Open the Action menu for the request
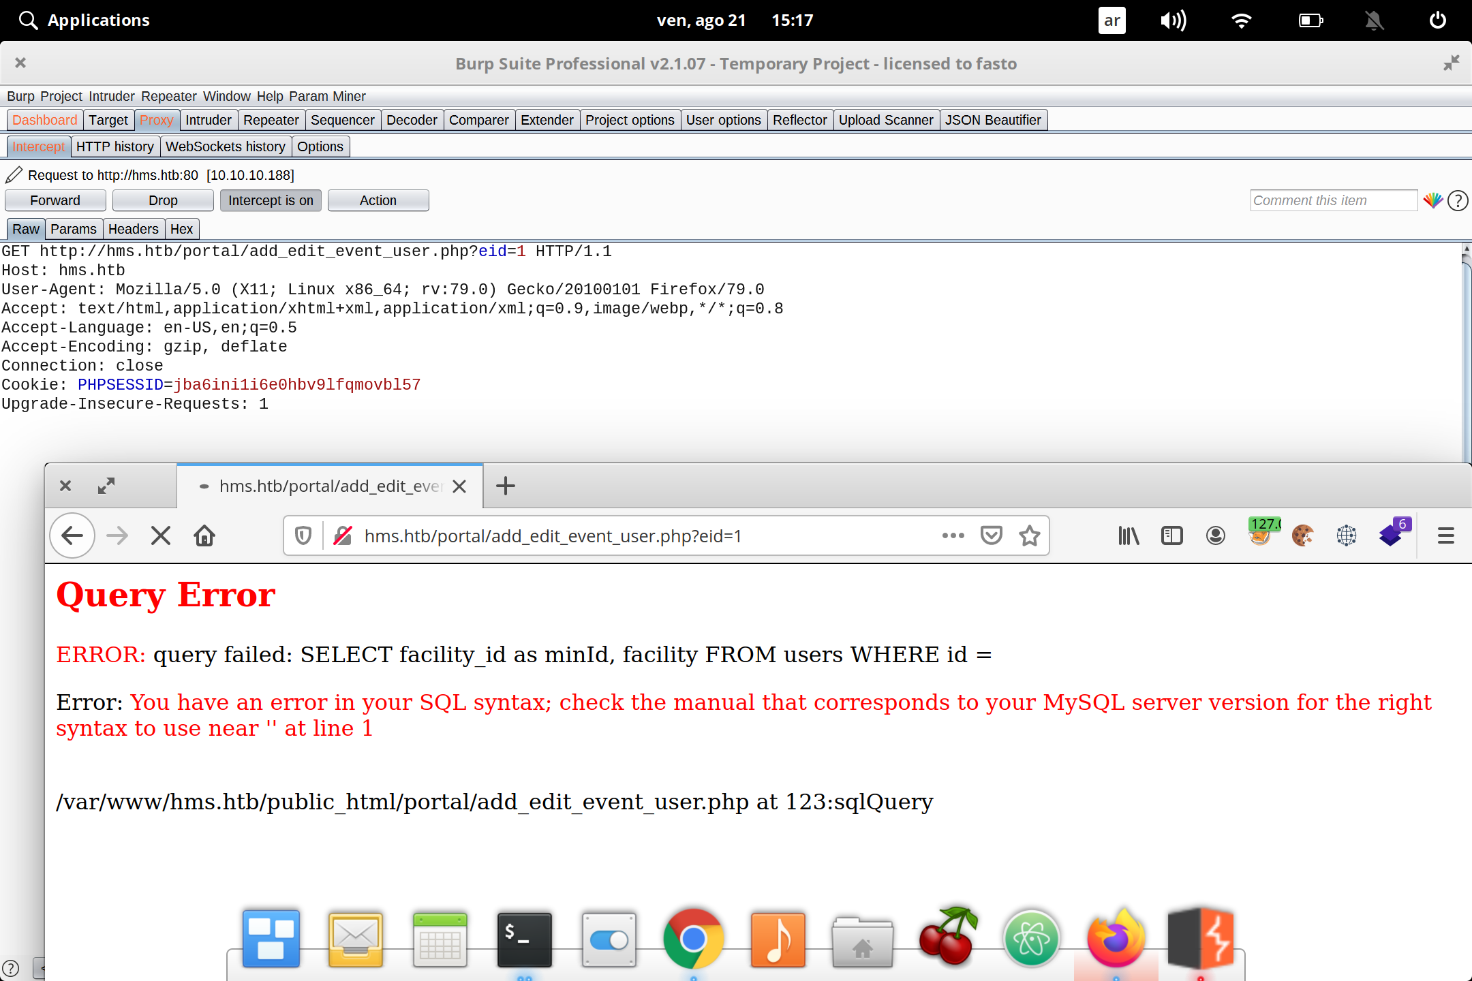The width and height of the screenshot is (1472, 981). (x=378, y=200)
